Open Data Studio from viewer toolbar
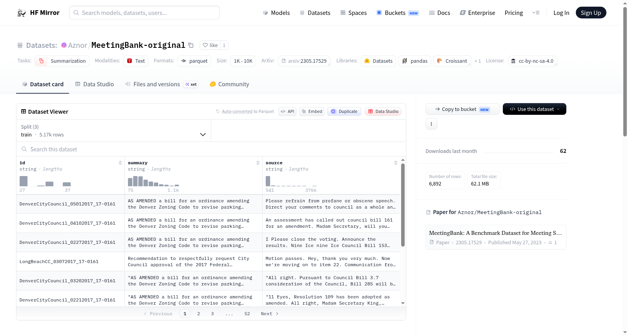The image size is (628, 336). click(x=383, y=111)
